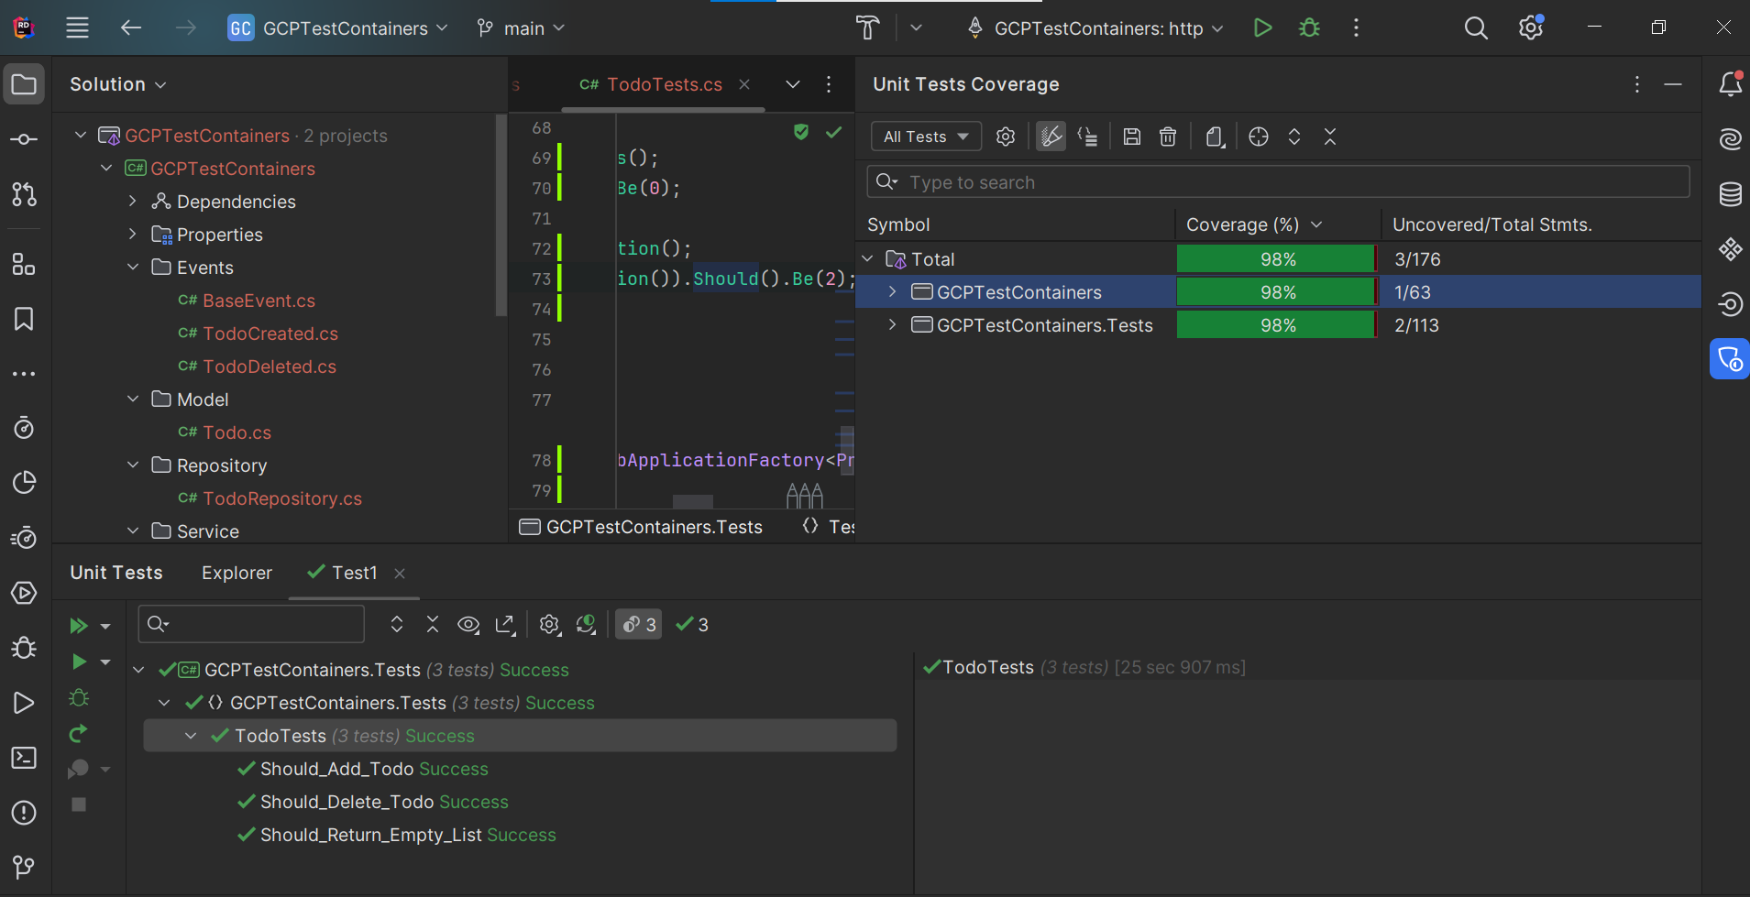
Task: Click the coverage crosshair locate icon
Action: coord(1259,137)
